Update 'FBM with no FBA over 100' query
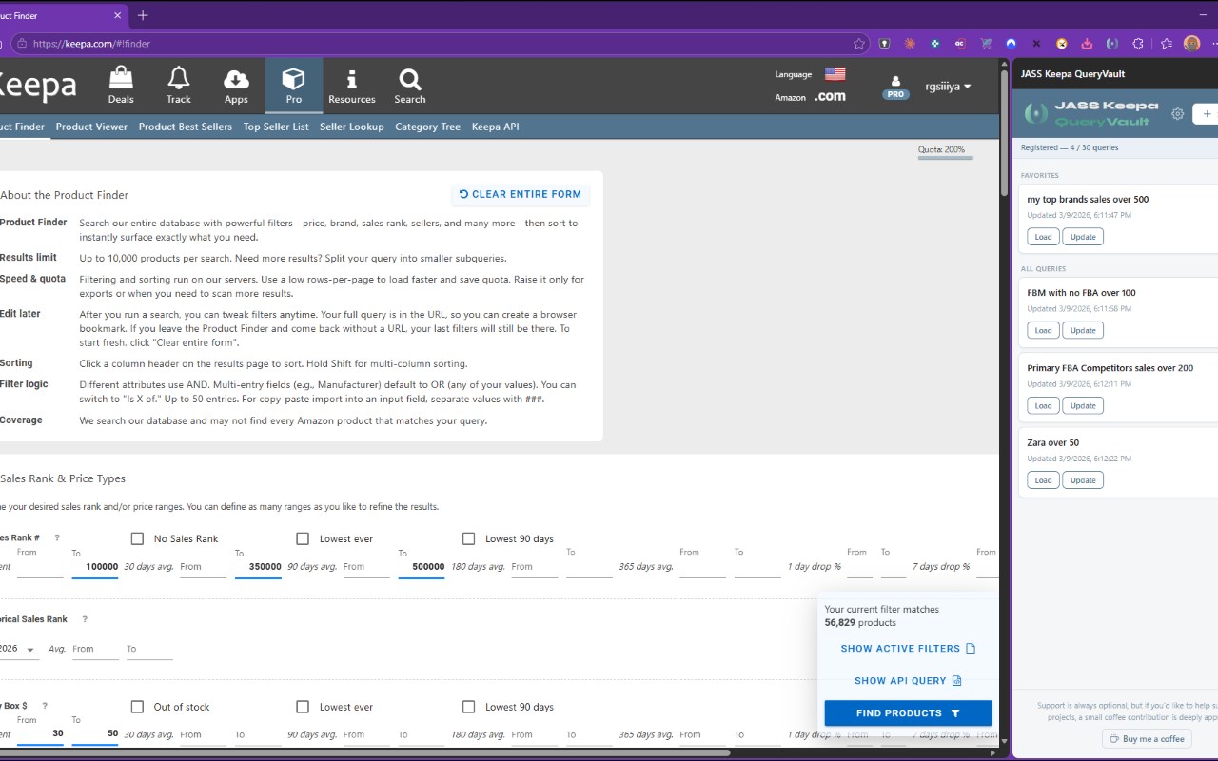 tap(1083, 330)
